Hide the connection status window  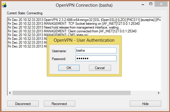pyautogui.click(x=146, y=104)
